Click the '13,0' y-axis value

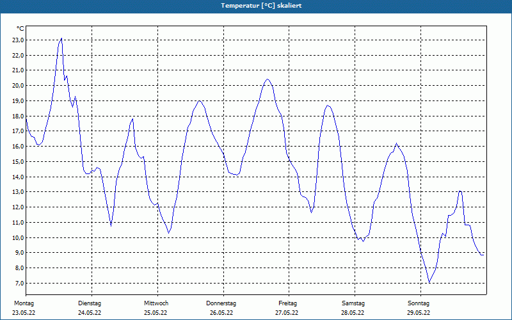(18, 191)
